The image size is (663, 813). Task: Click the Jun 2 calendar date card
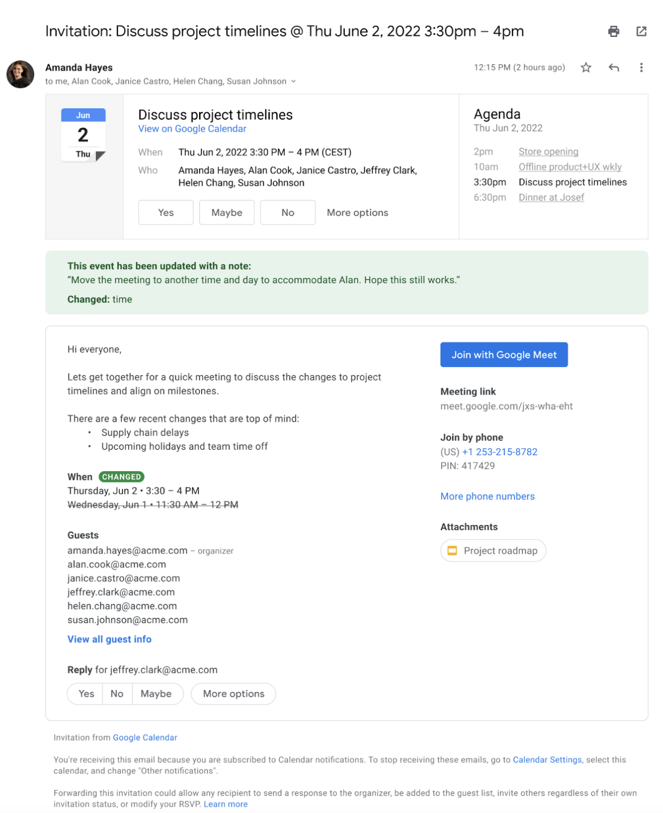click(x=83, y=134)
